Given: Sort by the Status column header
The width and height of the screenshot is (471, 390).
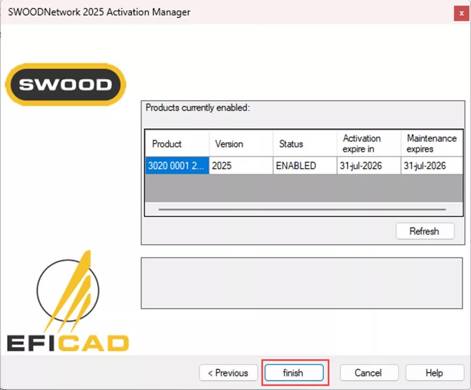Looking at the screenshot, I should click(x=304, y=144).
